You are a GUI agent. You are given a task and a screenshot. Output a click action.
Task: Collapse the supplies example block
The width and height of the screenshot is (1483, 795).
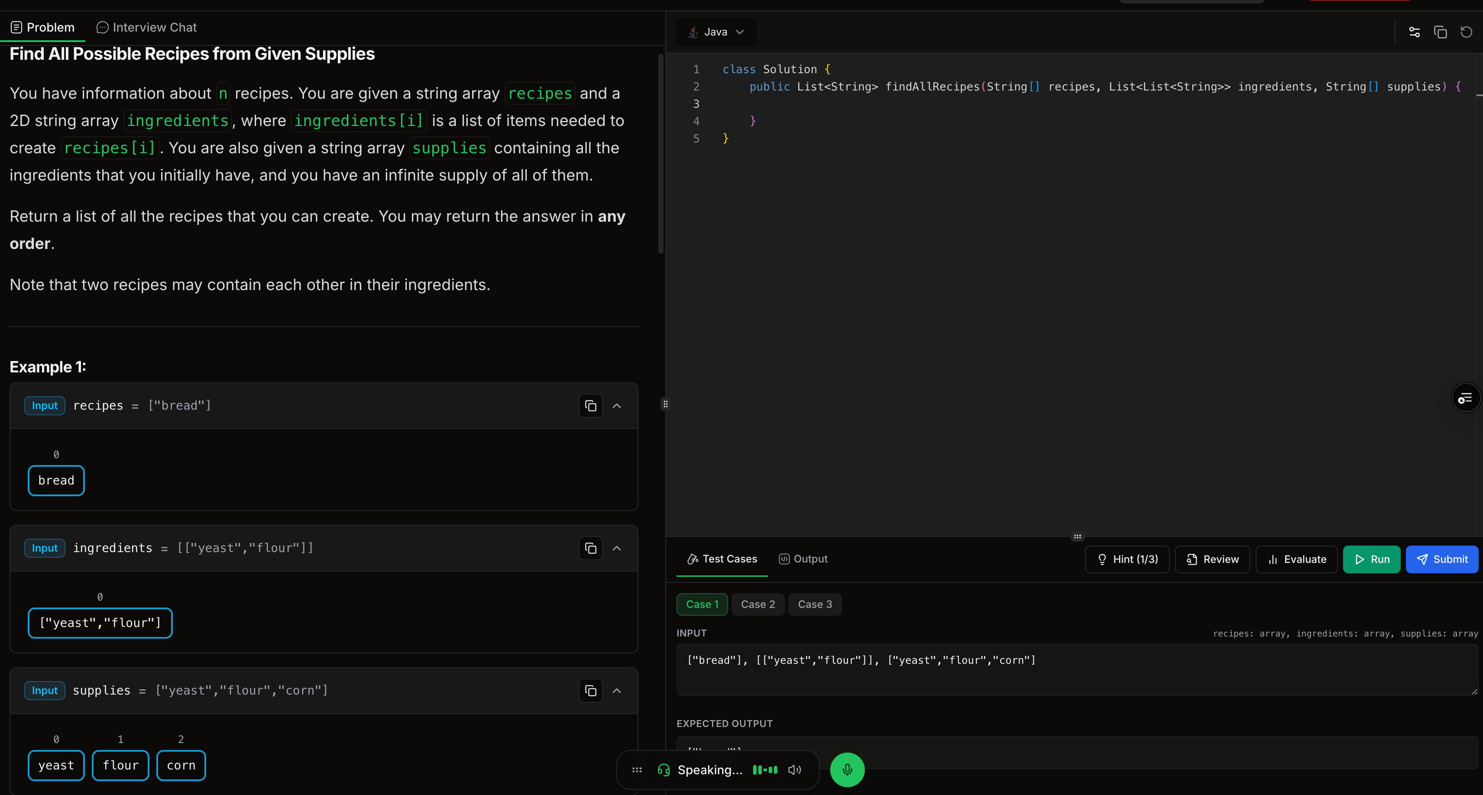point(617,690)
